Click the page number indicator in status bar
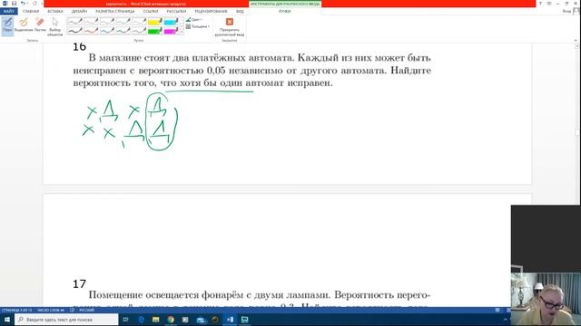This screenshot has height=326, width=581. tap(16, 310)
